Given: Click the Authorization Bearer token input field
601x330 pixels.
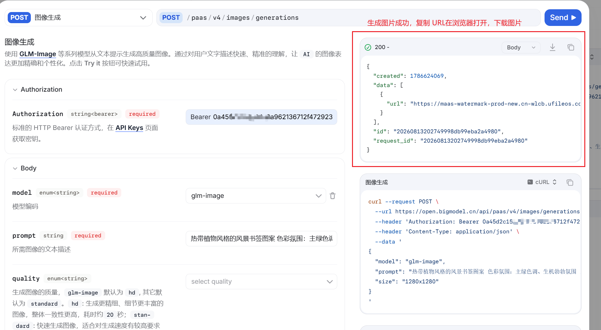Looking at the screenshot, I should tap(261, 117).
